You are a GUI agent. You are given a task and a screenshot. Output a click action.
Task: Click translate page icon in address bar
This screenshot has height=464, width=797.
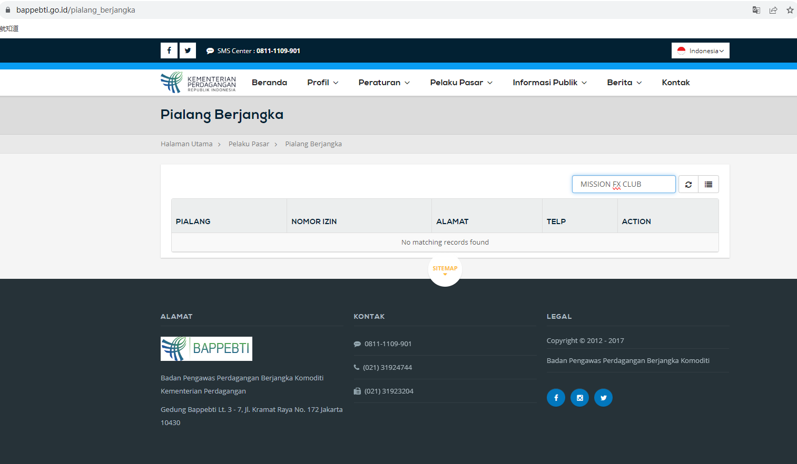[756, 10]
